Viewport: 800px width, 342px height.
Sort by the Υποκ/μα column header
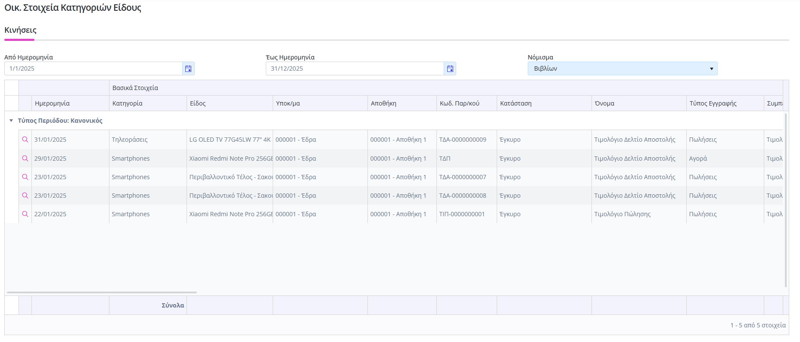pos(320,103)
